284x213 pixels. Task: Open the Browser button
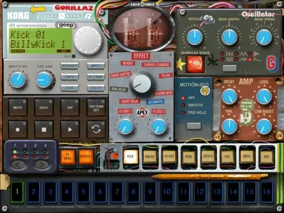[69, 66]
